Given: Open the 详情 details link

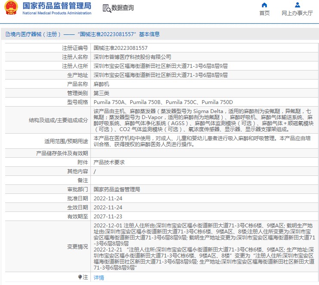Looking at the screenshot, I should 99,278.
